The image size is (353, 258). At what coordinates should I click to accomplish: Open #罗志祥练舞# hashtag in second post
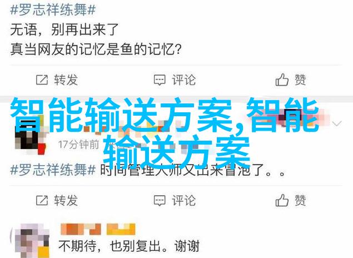[53, 170]
